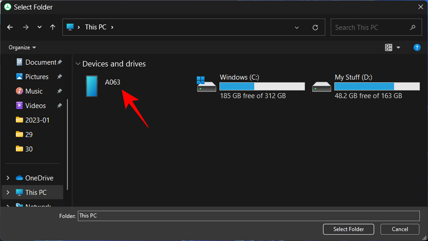Open recent locations dropdown chevron
This screenshot has height=241, width=428.
tap(39, 27)
